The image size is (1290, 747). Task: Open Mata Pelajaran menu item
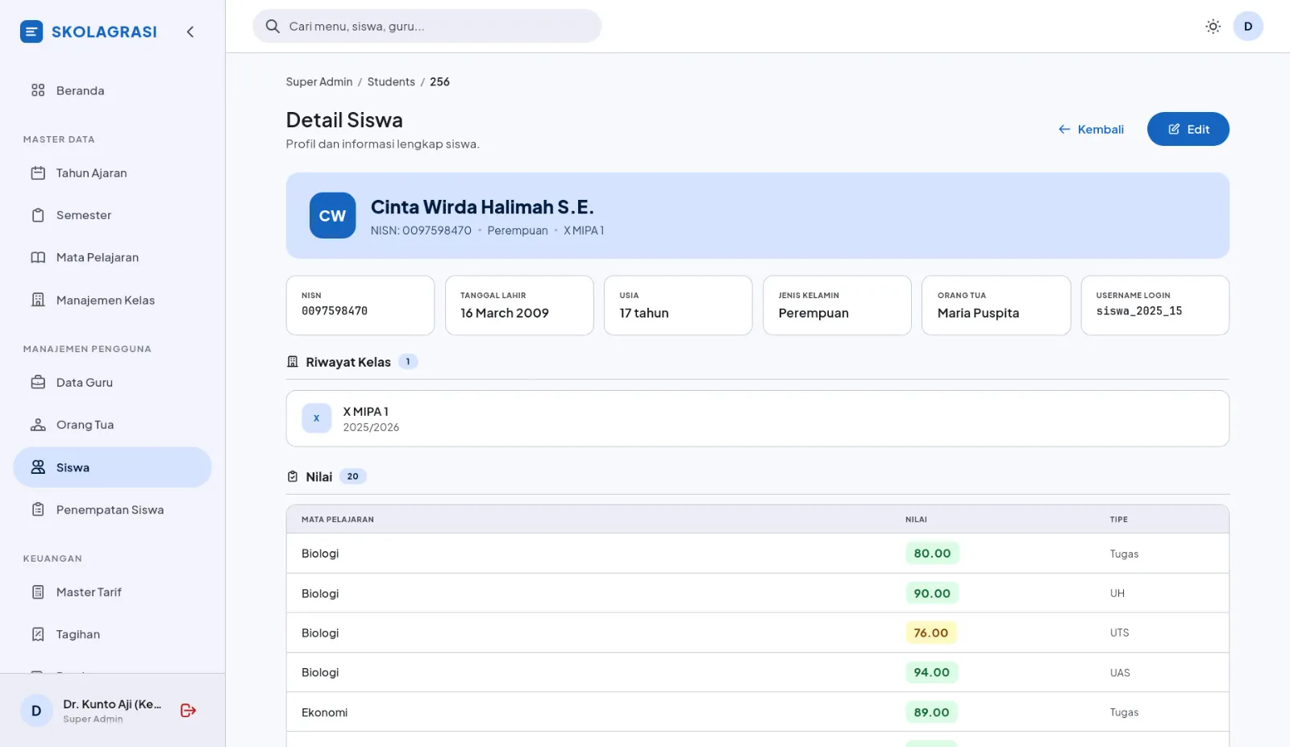pos(112,258)
